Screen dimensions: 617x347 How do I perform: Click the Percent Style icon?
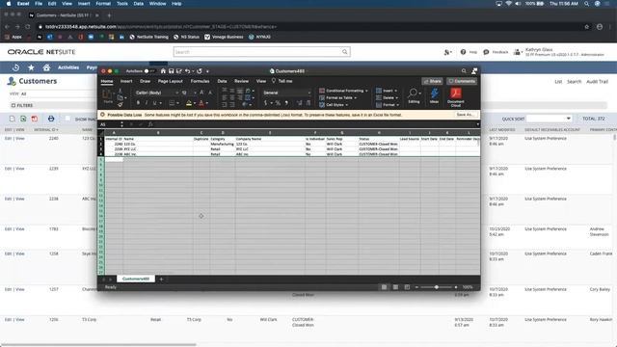pyautogui.click(x=278, y=103)
